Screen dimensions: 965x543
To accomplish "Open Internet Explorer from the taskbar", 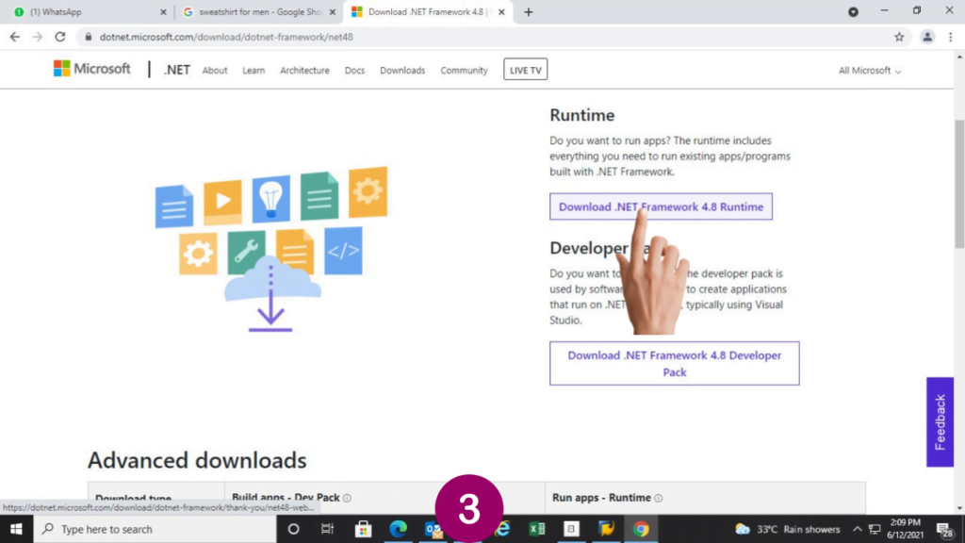I will click(503, 529).
